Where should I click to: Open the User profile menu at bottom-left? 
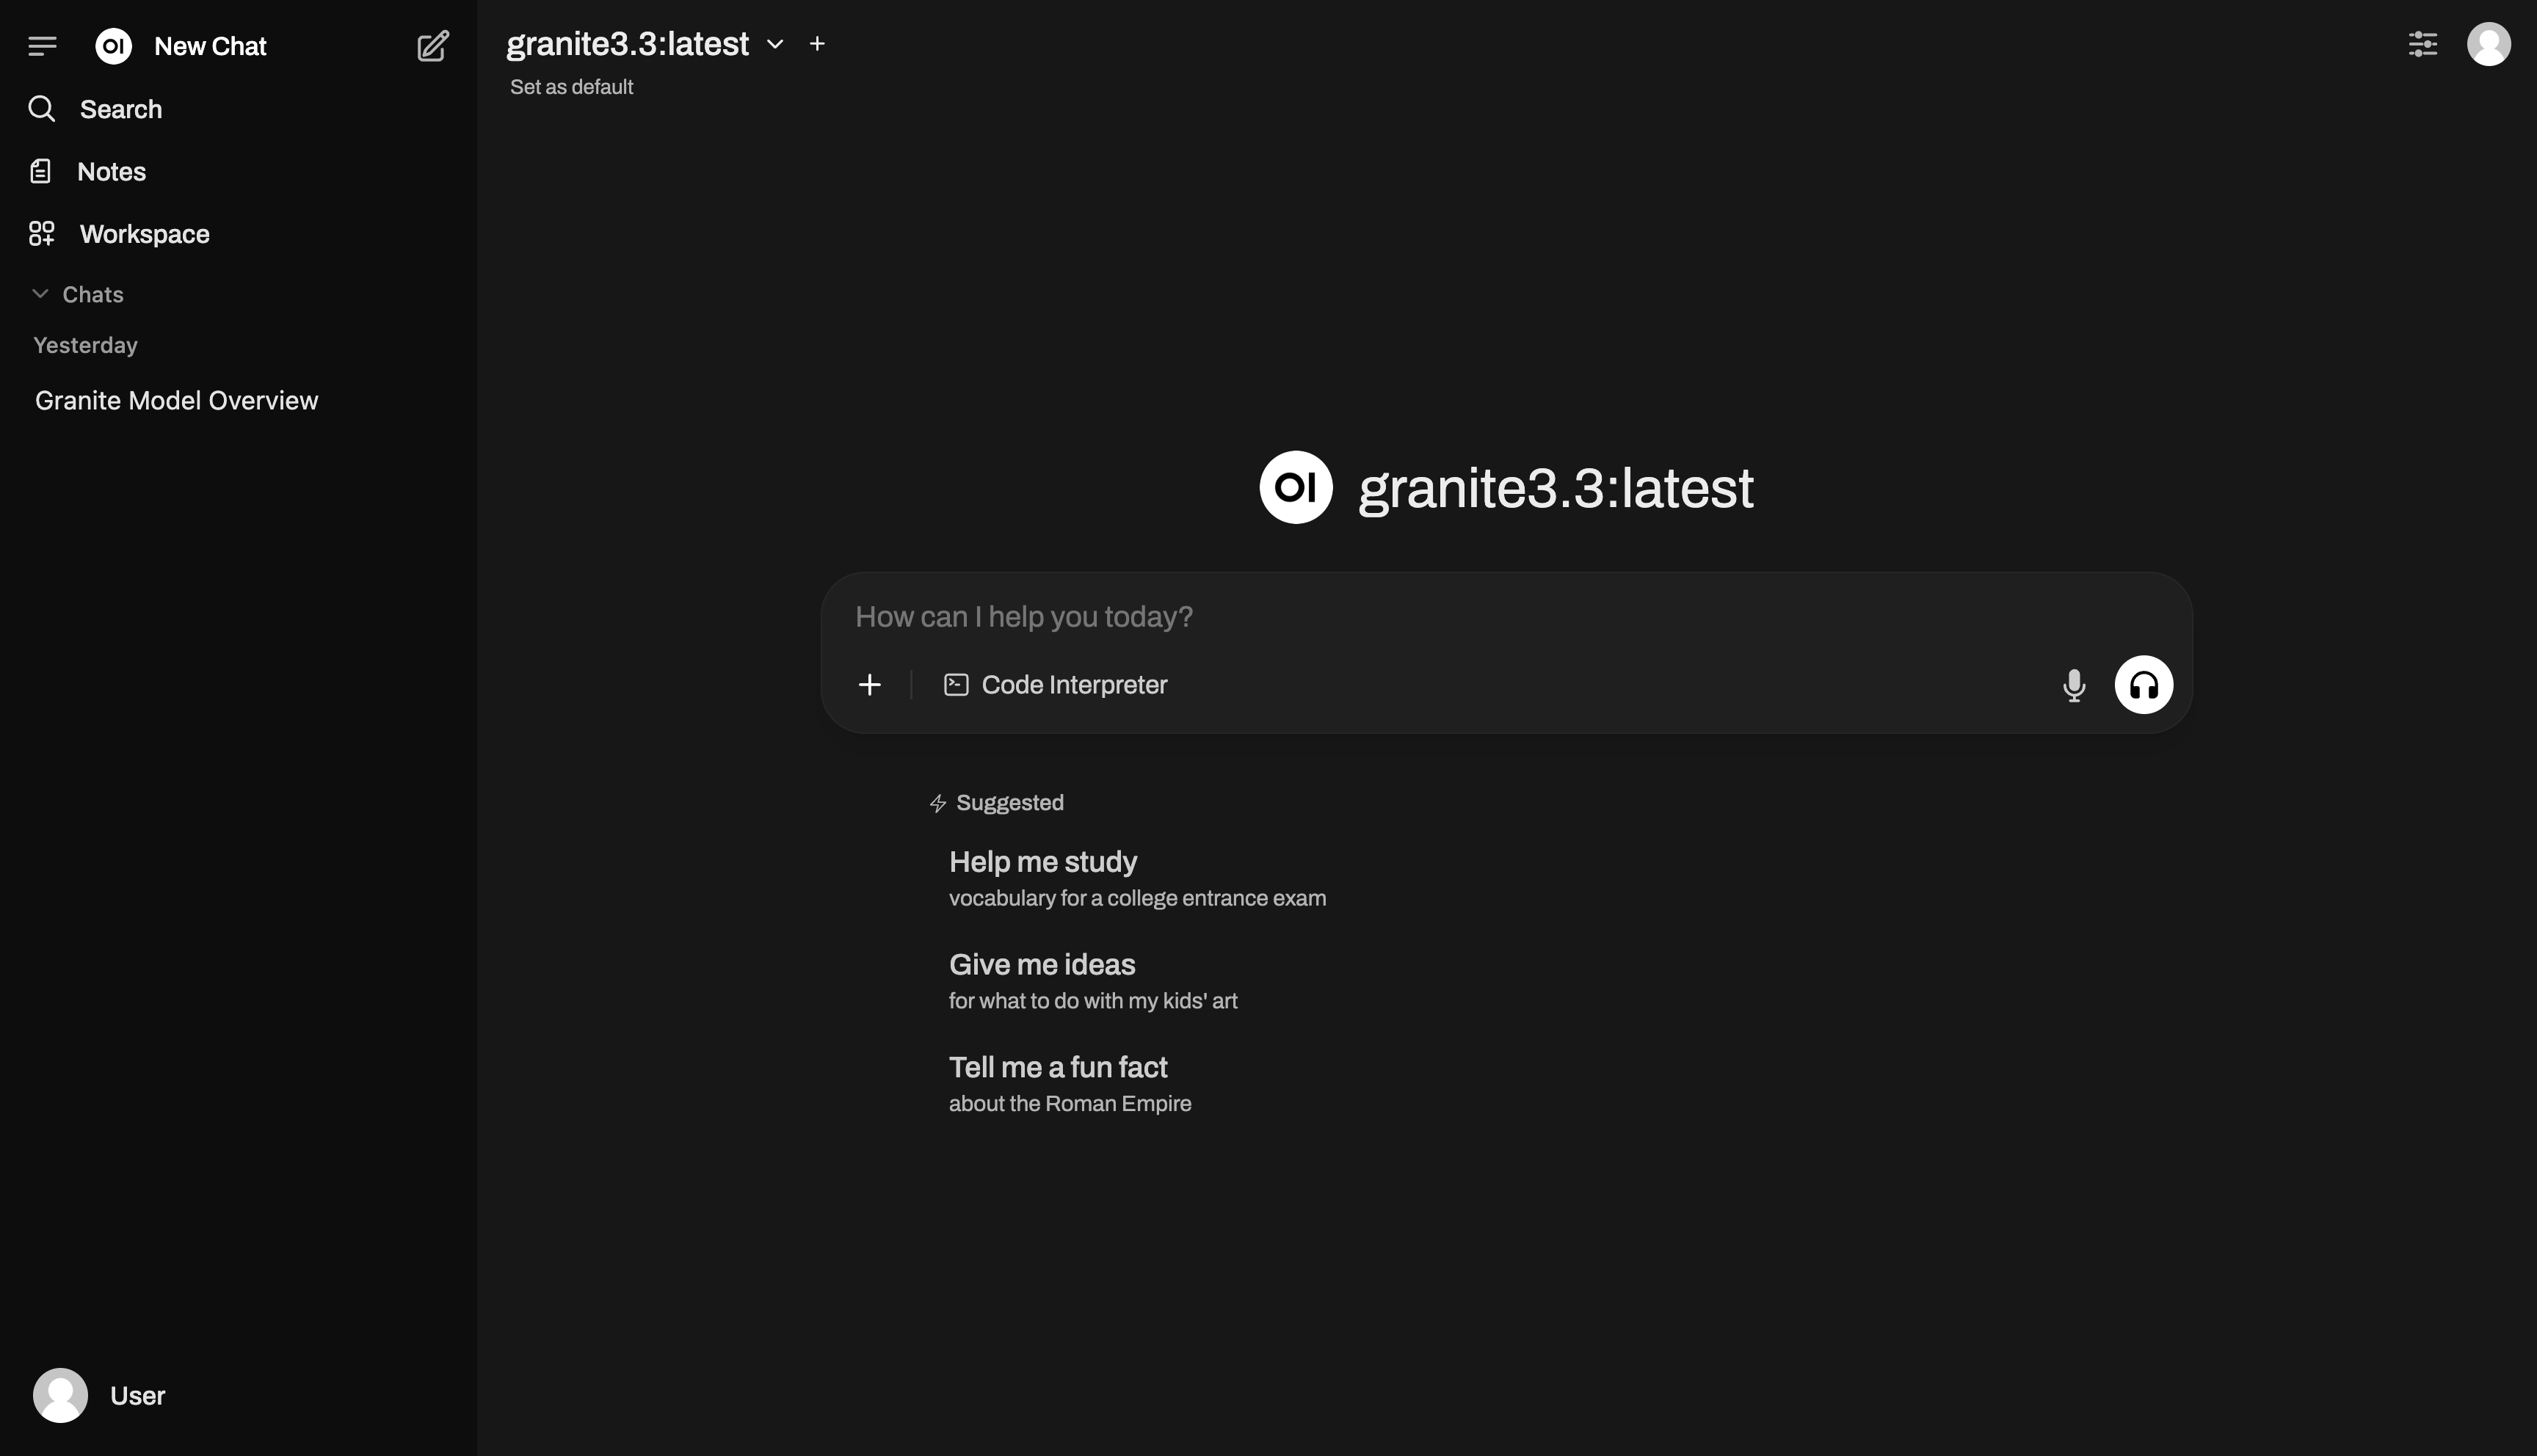[100, 1395]
